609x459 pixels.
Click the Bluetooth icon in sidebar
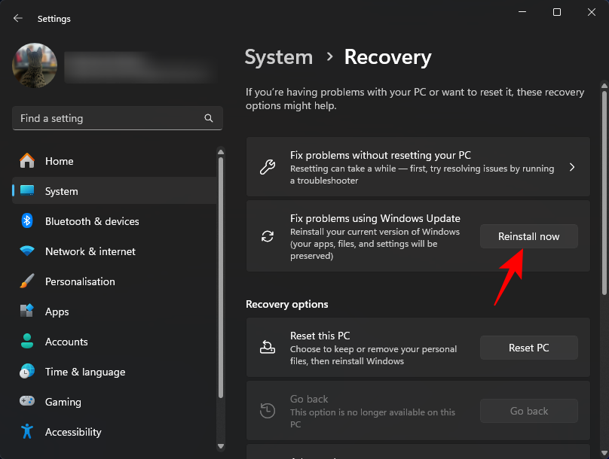27,221
